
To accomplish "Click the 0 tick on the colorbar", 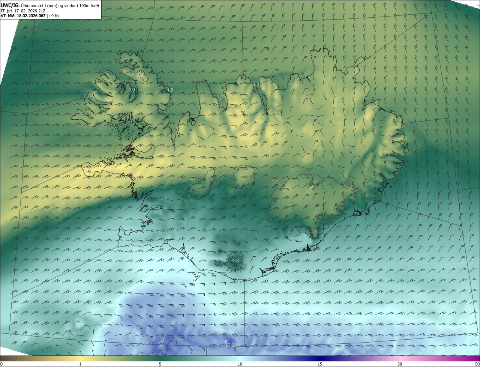I will pyautogui.click(x=1, y=364).
